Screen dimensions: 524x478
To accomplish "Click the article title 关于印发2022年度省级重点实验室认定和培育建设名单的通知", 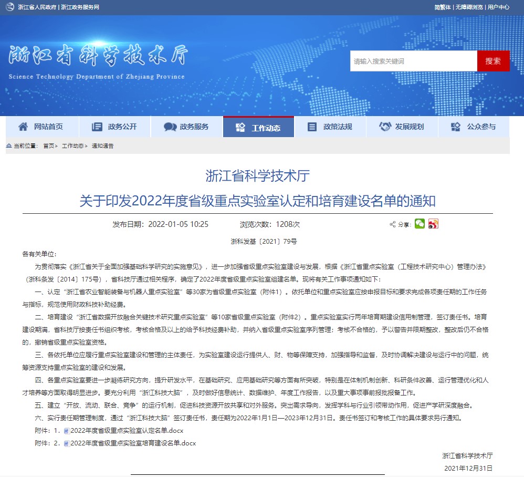I will click(x=258, y=201).
